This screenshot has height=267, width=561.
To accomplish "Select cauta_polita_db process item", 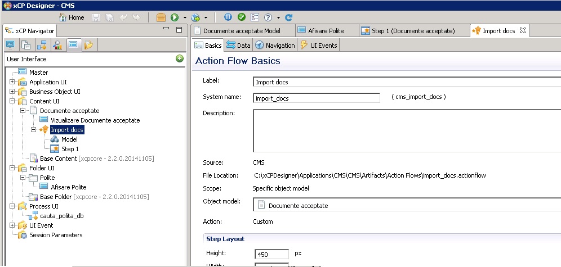I will pos(62,216).
